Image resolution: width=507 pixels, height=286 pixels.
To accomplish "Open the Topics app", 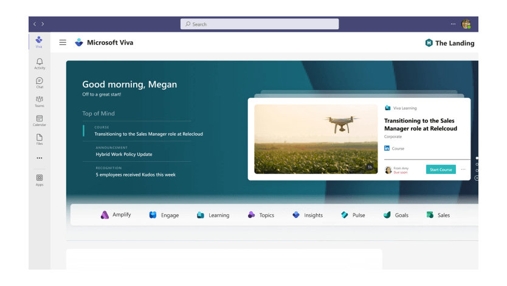I will click(261, 215).
